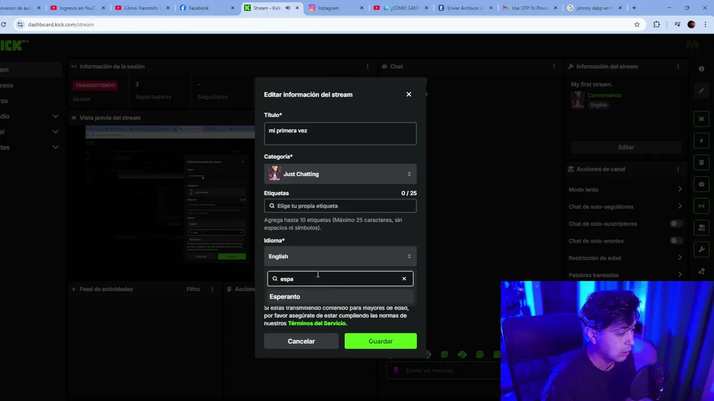Viewport: 714px width, 401px height.
Task: Toggle Chat de solo-suscriptores switch
Action: coord(676,224)
